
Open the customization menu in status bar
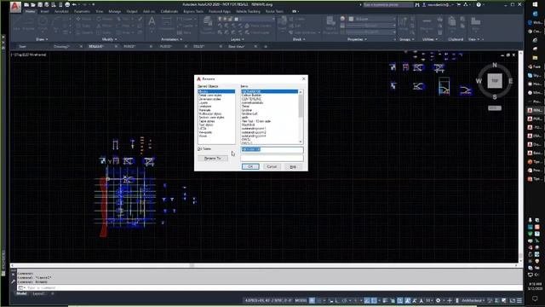point(519,300)
